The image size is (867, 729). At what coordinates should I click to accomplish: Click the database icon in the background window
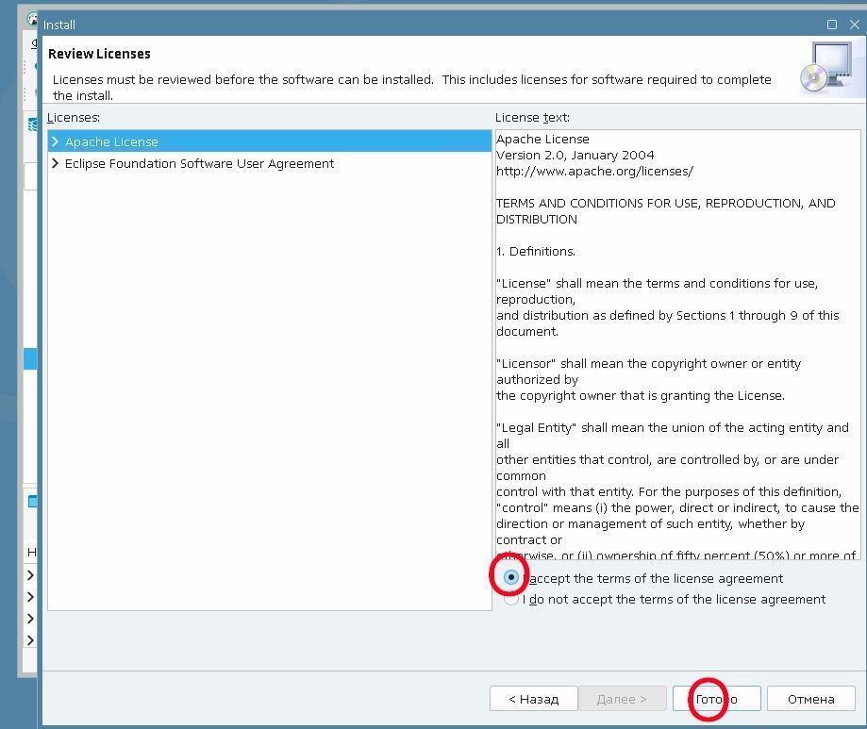pyautogui.click(x=32, y=124)
